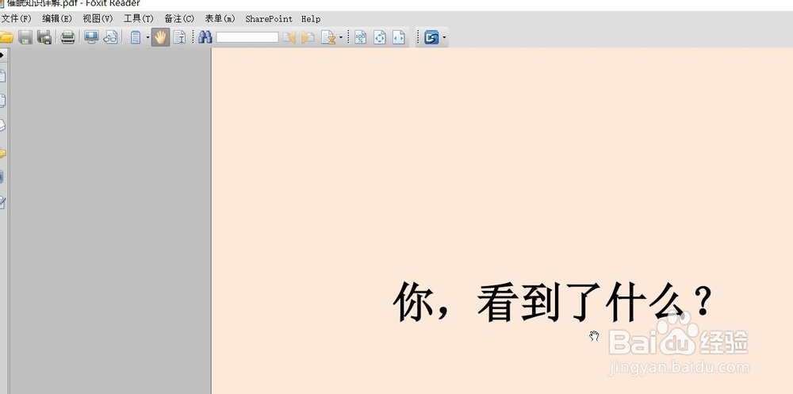This screenshot has width=793, height=394.
Task: Open the pages panel sidebar icon
Action: [2, 101]
